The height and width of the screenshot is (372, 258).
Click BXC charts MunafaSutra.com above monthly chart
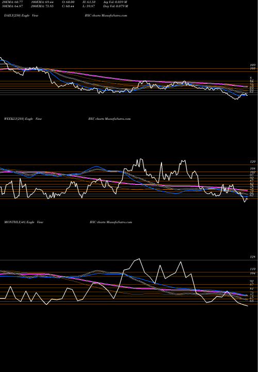coord(111,222)
